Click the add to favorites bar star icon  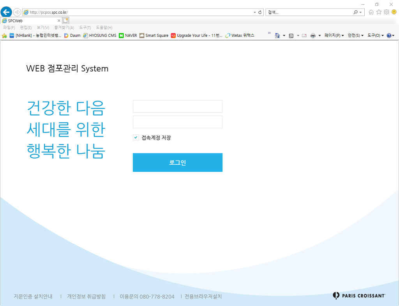[x=4, y=36]
